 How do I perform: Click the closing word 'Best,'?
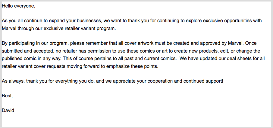pos(7,96)
